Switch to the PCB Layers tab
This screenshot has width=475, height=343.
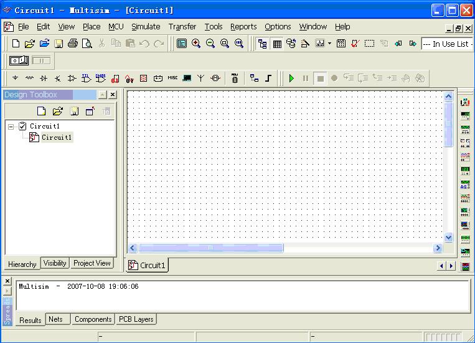point(136,319)
